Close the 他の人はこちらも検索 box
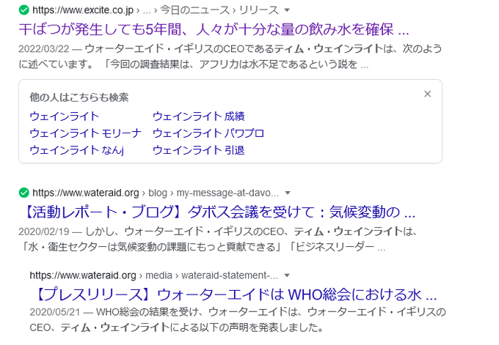This screenshot has width=499, height=345. [x=427, y=94]
